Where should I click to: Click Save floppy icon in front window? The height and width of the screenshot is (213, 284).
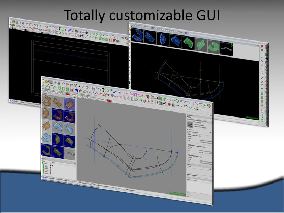(51, 82)
